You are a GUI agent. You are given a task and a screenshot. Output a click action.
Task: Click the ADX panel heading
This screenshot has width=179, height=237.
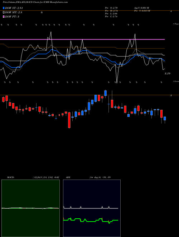tap(68, 177)
